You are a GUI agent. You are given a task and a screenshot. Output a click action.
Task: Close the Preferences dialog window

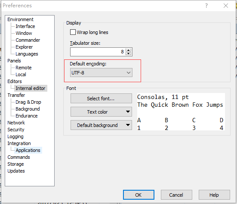pos(226,6)
